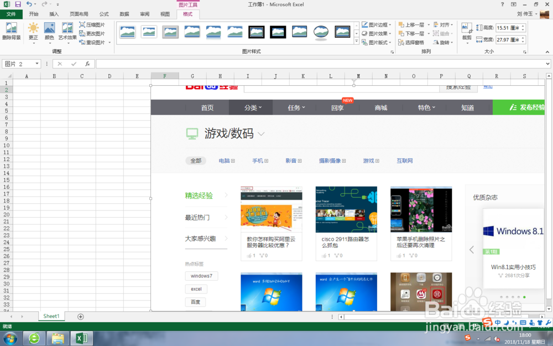Click the vertical scrollbar up arrow
Image resolution: width=553 pixels, height=346 pixels.
[549, 76]
